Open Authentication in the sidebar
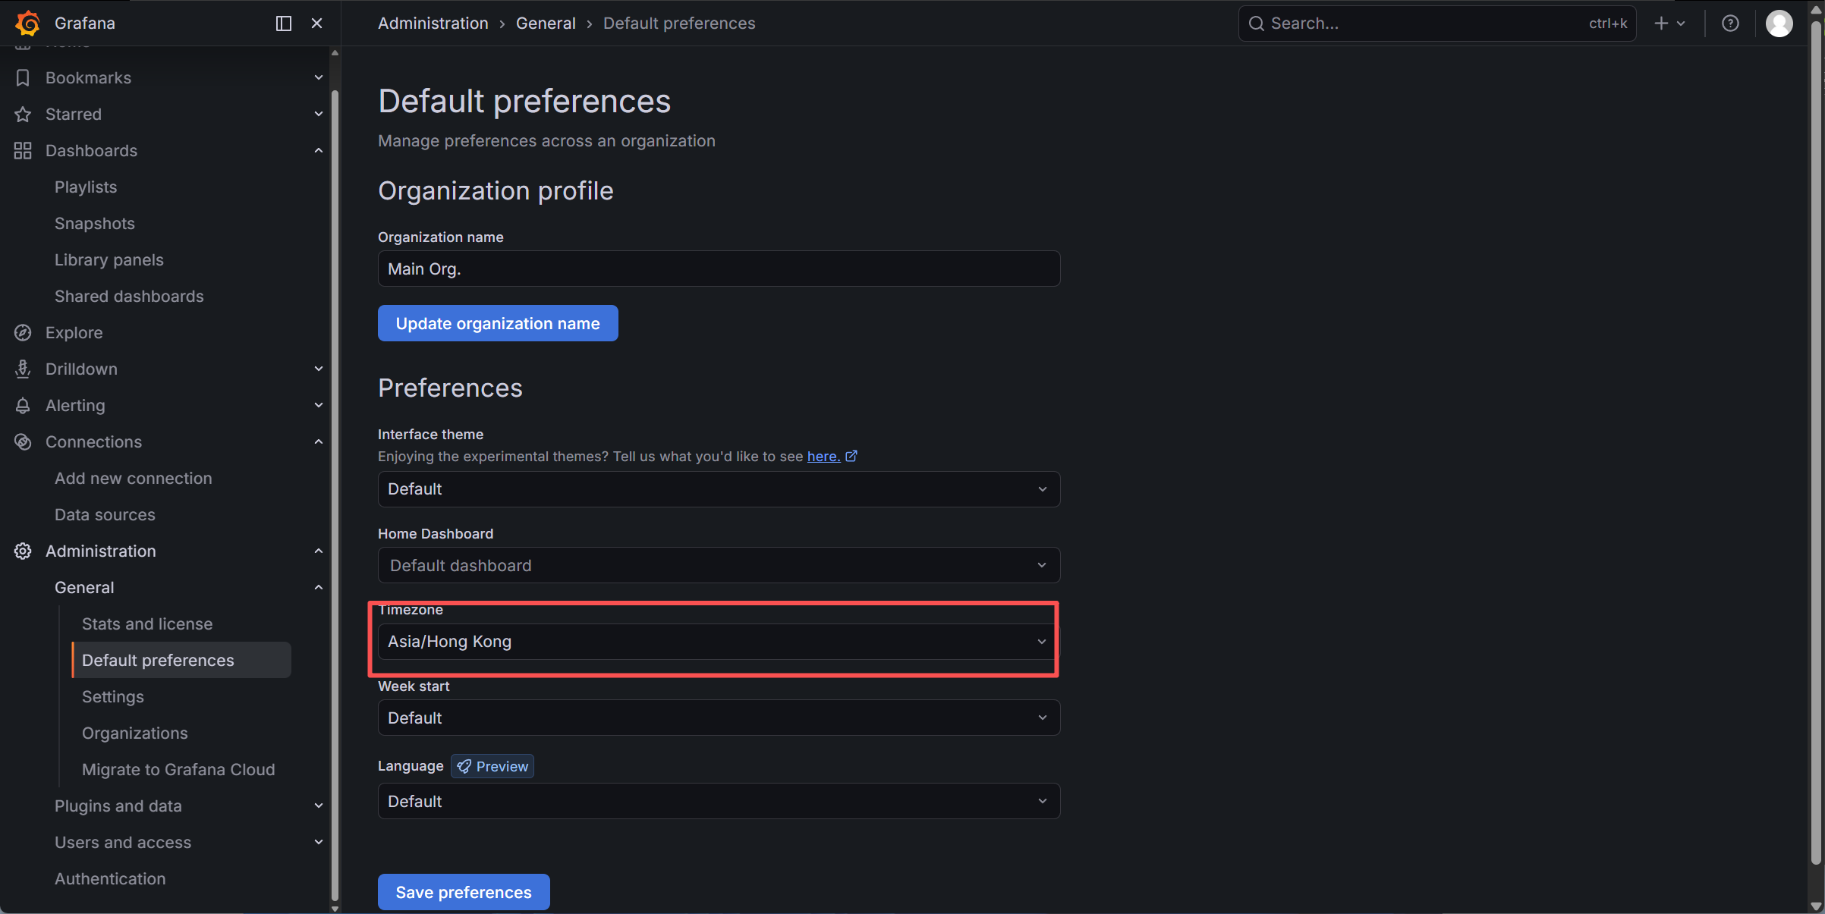This screenshot has width=1825, height=914. coord(110,878)
